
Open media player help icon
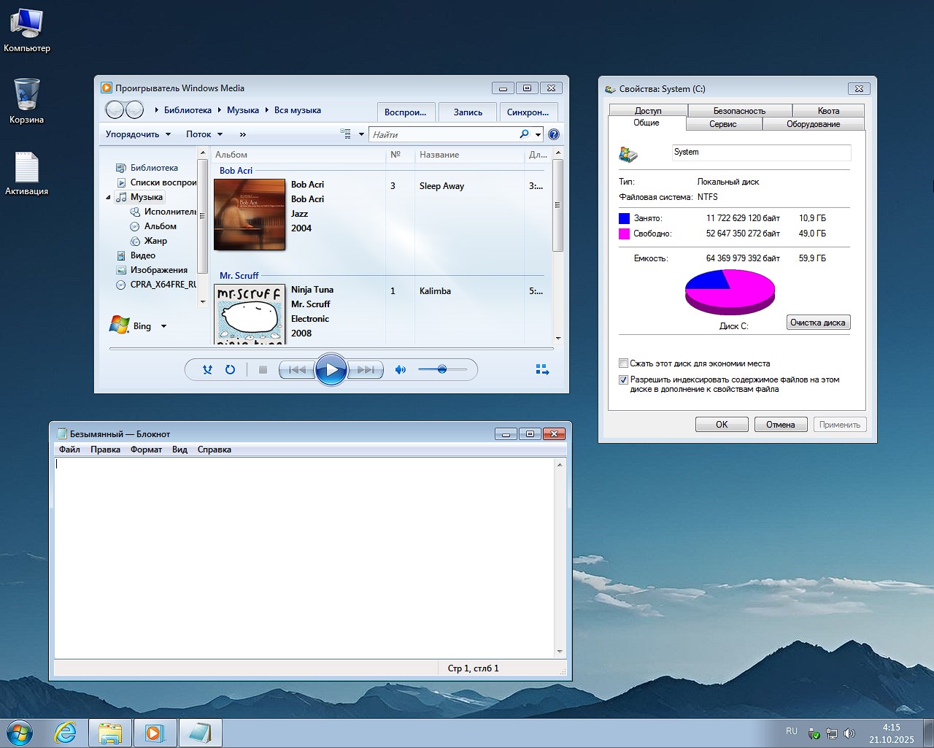[554, 134]
